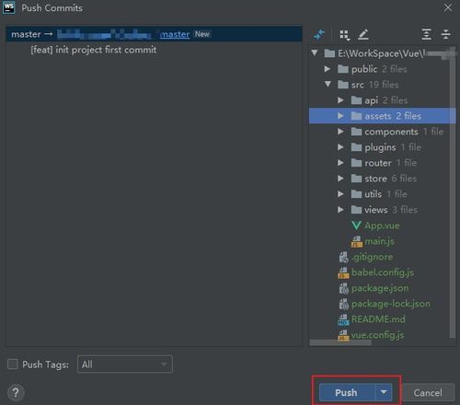This screenshot has height=405, width=460.
Task: Click the file tree horizontal scrollbar
Action: (340, 342)
